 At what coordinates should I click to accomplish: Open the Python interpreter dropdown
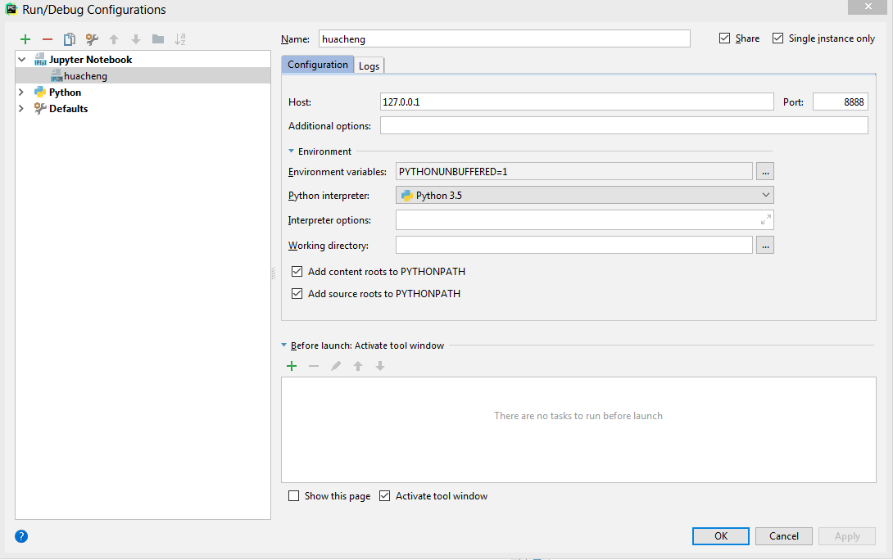coord(765,195)
